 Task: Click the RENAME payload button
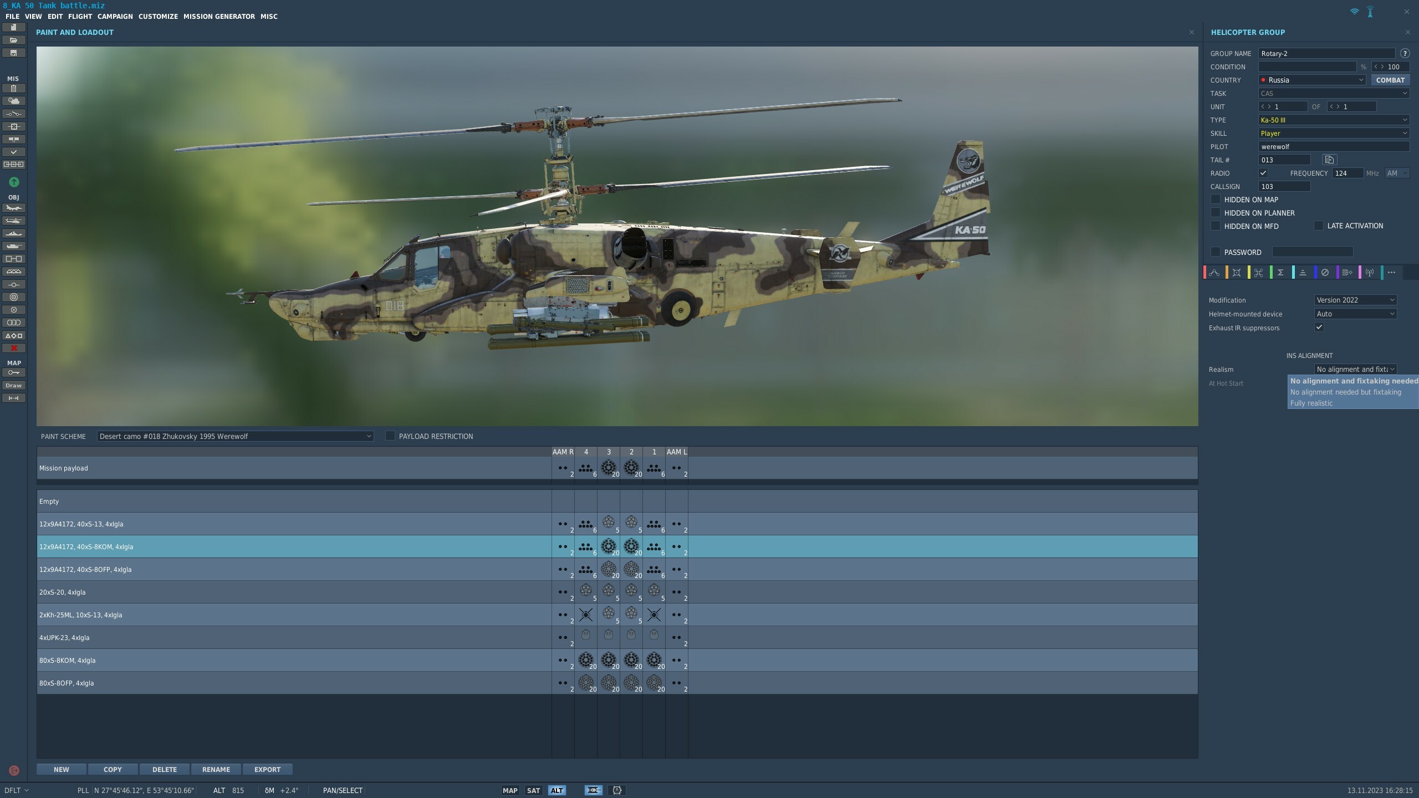pos(216,769)
